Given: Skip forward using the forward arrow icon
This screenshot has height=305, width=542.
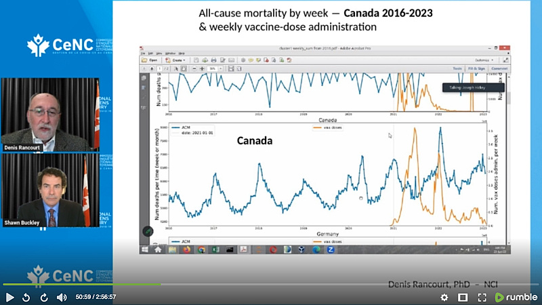Looking at the screenshot, I should coord(43,297).
